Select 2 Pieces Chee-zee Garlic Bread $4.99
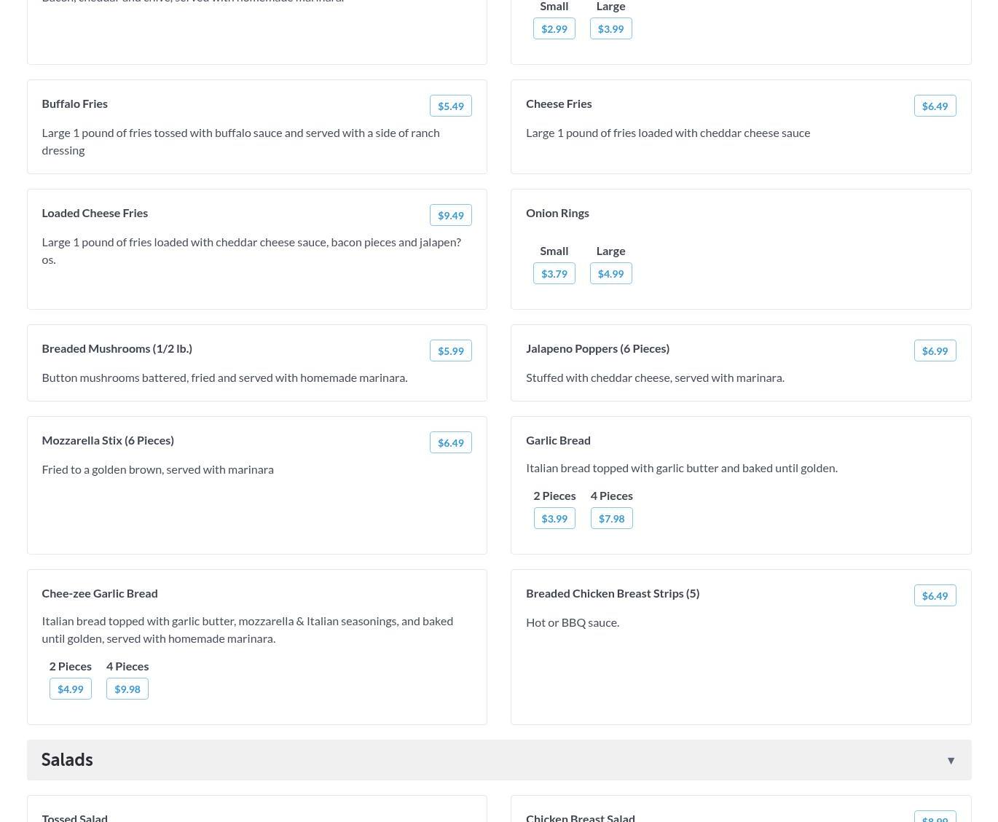This screenshot has height=822, width=998. pos(70,689)
